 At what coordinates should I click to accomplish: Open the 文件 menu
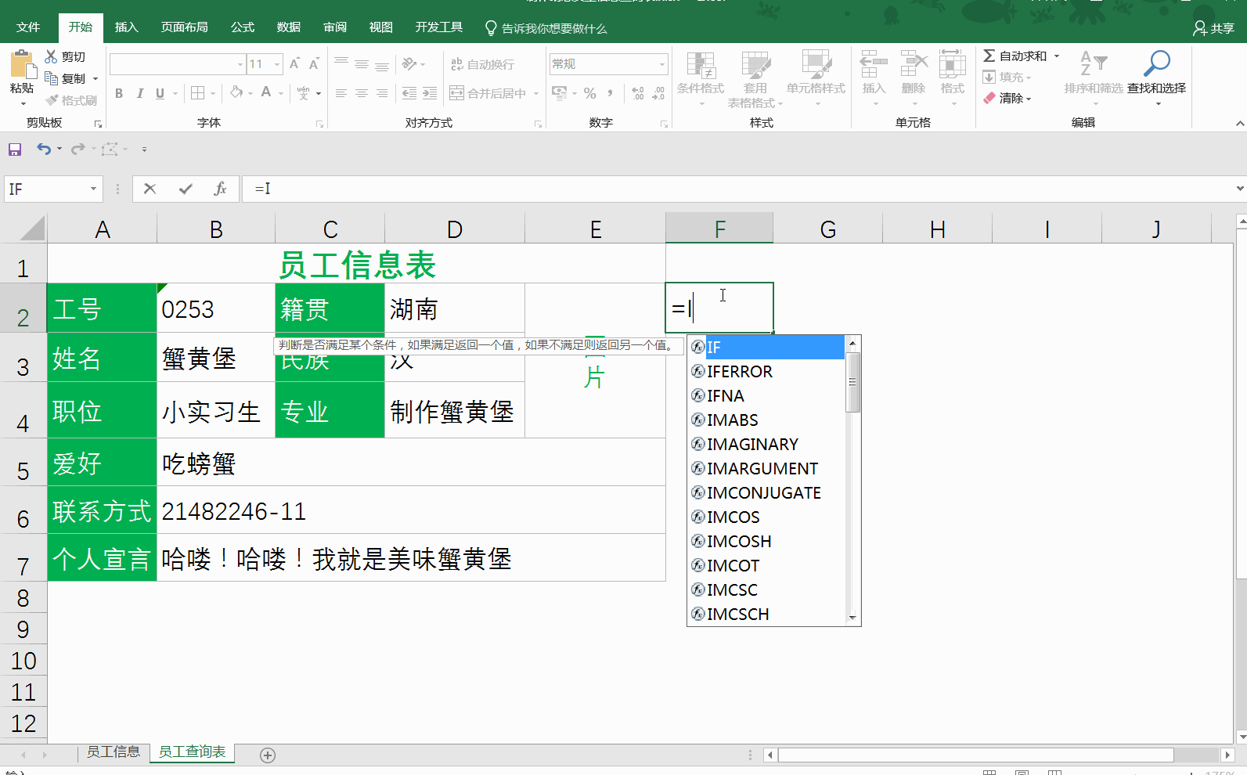pos(28,27)
